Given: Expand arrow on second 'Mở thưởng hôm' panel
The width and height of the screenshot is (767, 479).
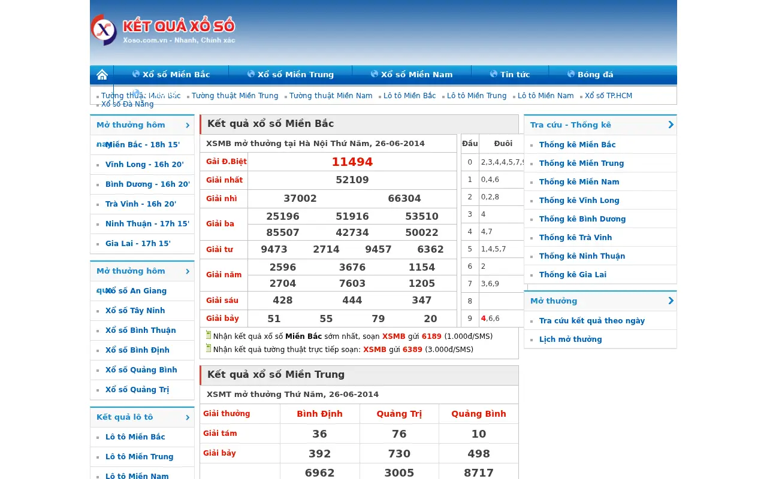Looking at the screenshot, I should [188, 271].
